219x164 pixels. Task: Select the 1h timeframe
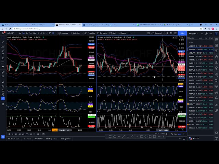click(38, 33)
